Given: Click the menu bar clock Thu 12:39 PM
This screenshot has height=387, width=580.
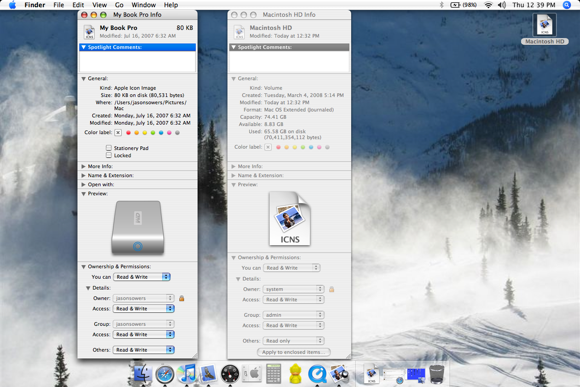Looking at the screenshot, I should tap(534, 5).
